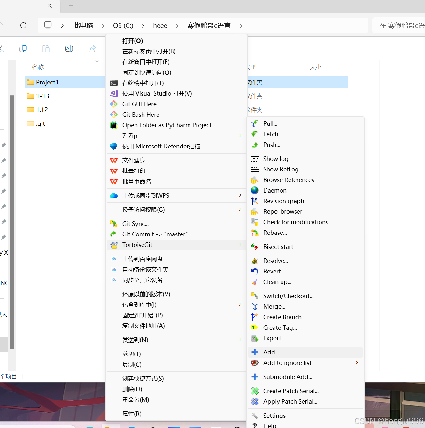Screen dimensions: 425x428
Task: Click the 大小 column header
Action: coord(316,67)
